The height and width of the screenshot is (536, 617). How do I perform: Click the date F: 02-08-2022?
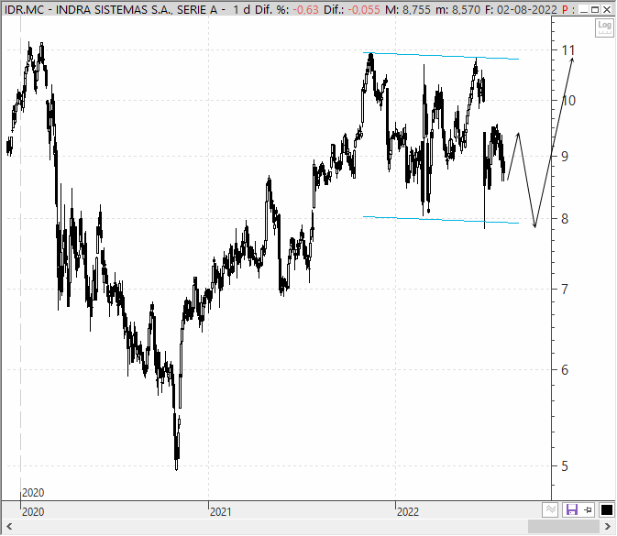coord(521,9)
